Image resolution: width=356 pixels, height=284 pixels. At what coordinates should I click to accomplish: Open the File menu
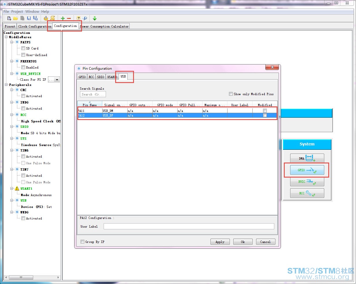click(6, 12)
